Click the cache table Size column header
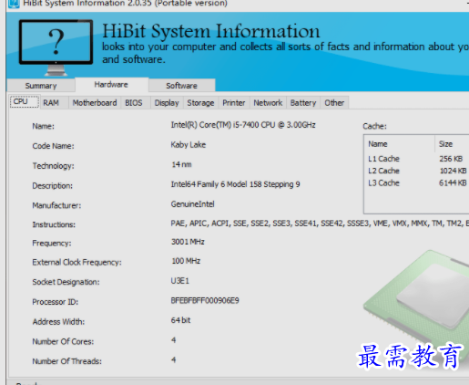The width and height of the screenshot is (469, 385). 453,144
